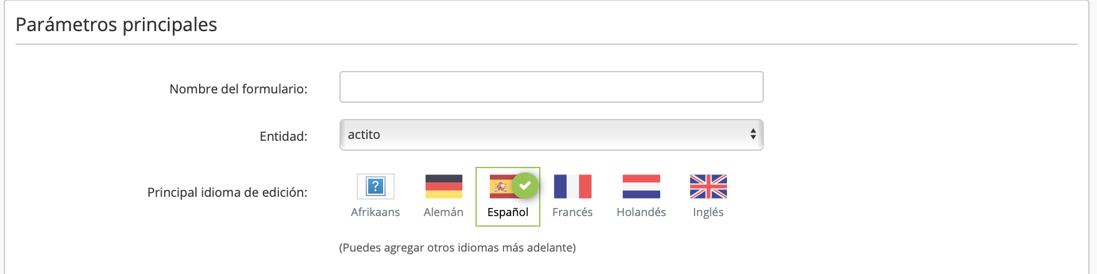
Task: Select the Afrikaans language label
Action: (375, 212)
